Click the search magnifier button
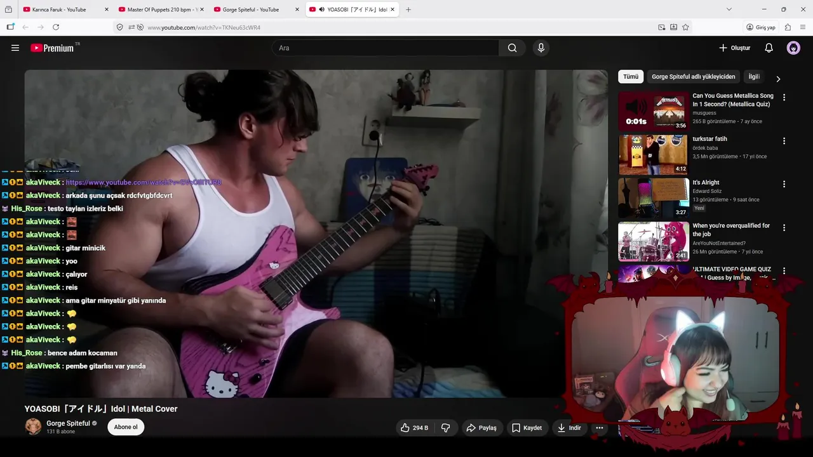This screenshot has width=813, height=457. (513, 48)
